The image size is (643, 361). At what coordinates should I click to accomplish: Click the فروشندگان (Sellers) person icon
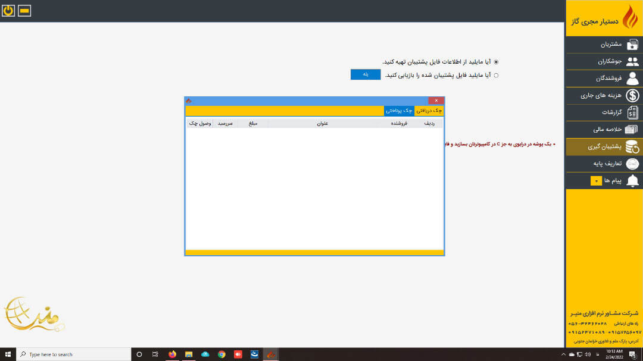(x=633, y=78)
